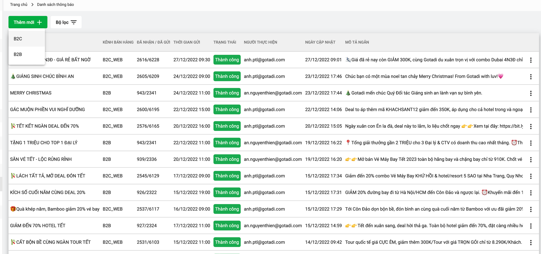Choose B2B option in dropdown
This screenshot has height=254, width=541.
point(18,55)
